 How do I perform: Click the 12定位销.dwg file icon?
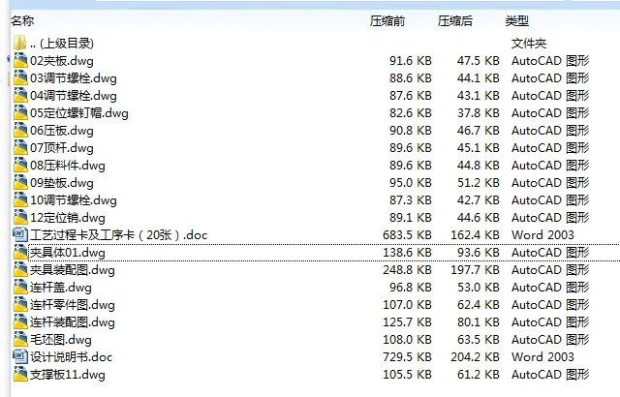tap(20, 217)
